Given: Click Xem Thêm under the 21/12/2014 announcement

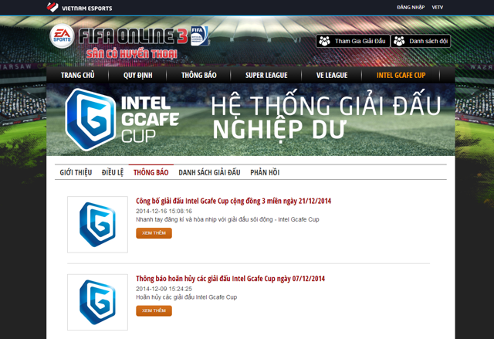Looking at the screenshot, I should point(154,233).
